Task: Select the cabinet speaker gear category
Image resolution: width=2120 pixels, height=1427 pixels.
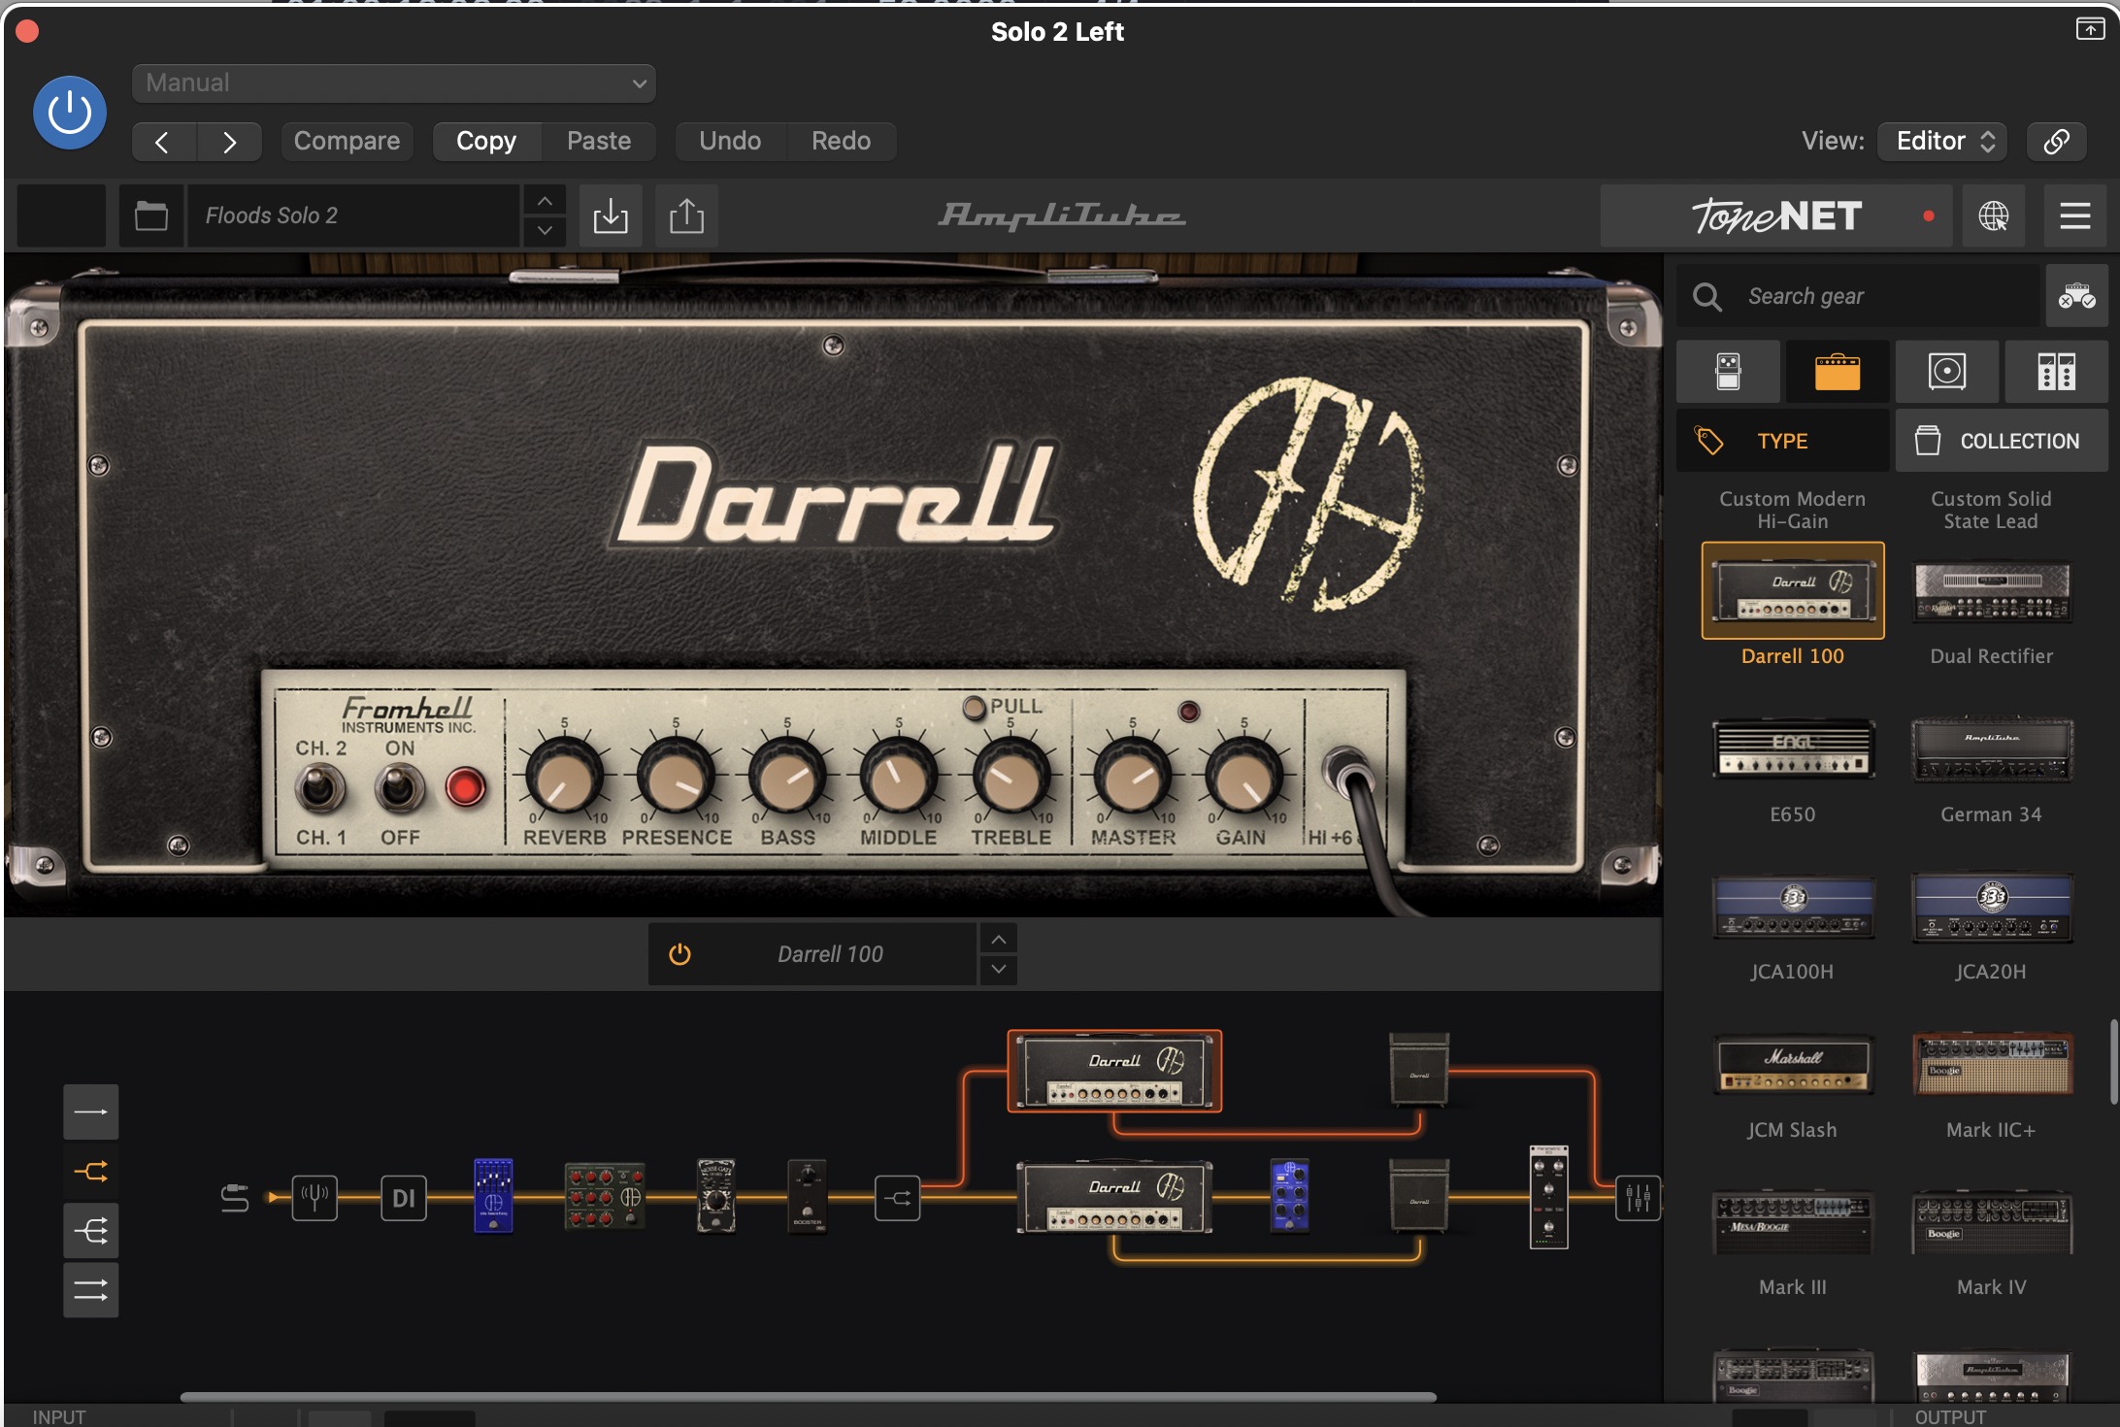Action: [1947, 371]
